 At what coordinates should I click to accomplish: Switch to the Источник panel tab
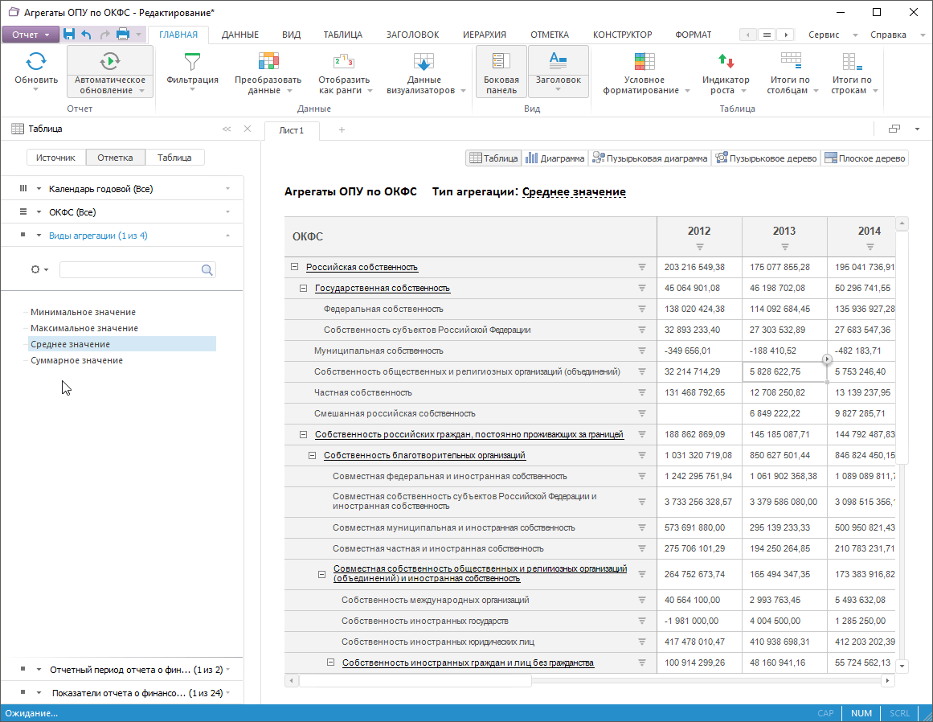[55, 158]
